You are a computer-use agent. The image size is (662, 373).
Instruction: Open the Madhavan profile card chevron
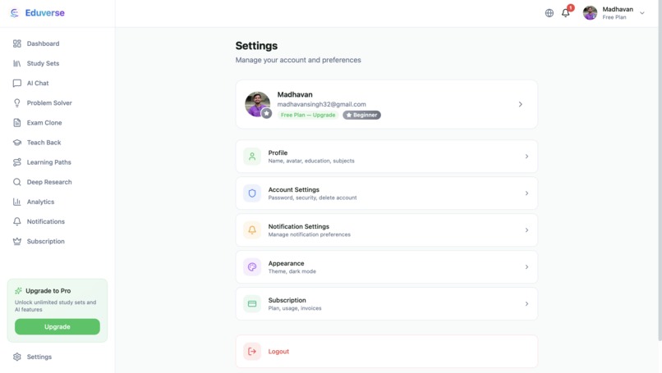click(520, 104)
